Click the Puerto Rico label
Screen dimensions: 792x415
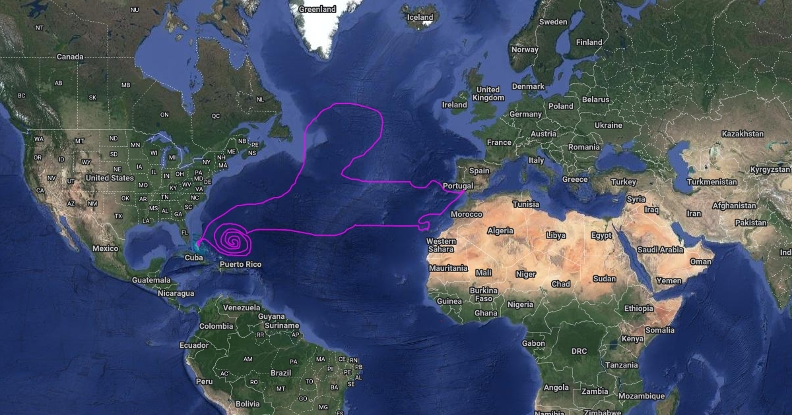pos(241,264)
